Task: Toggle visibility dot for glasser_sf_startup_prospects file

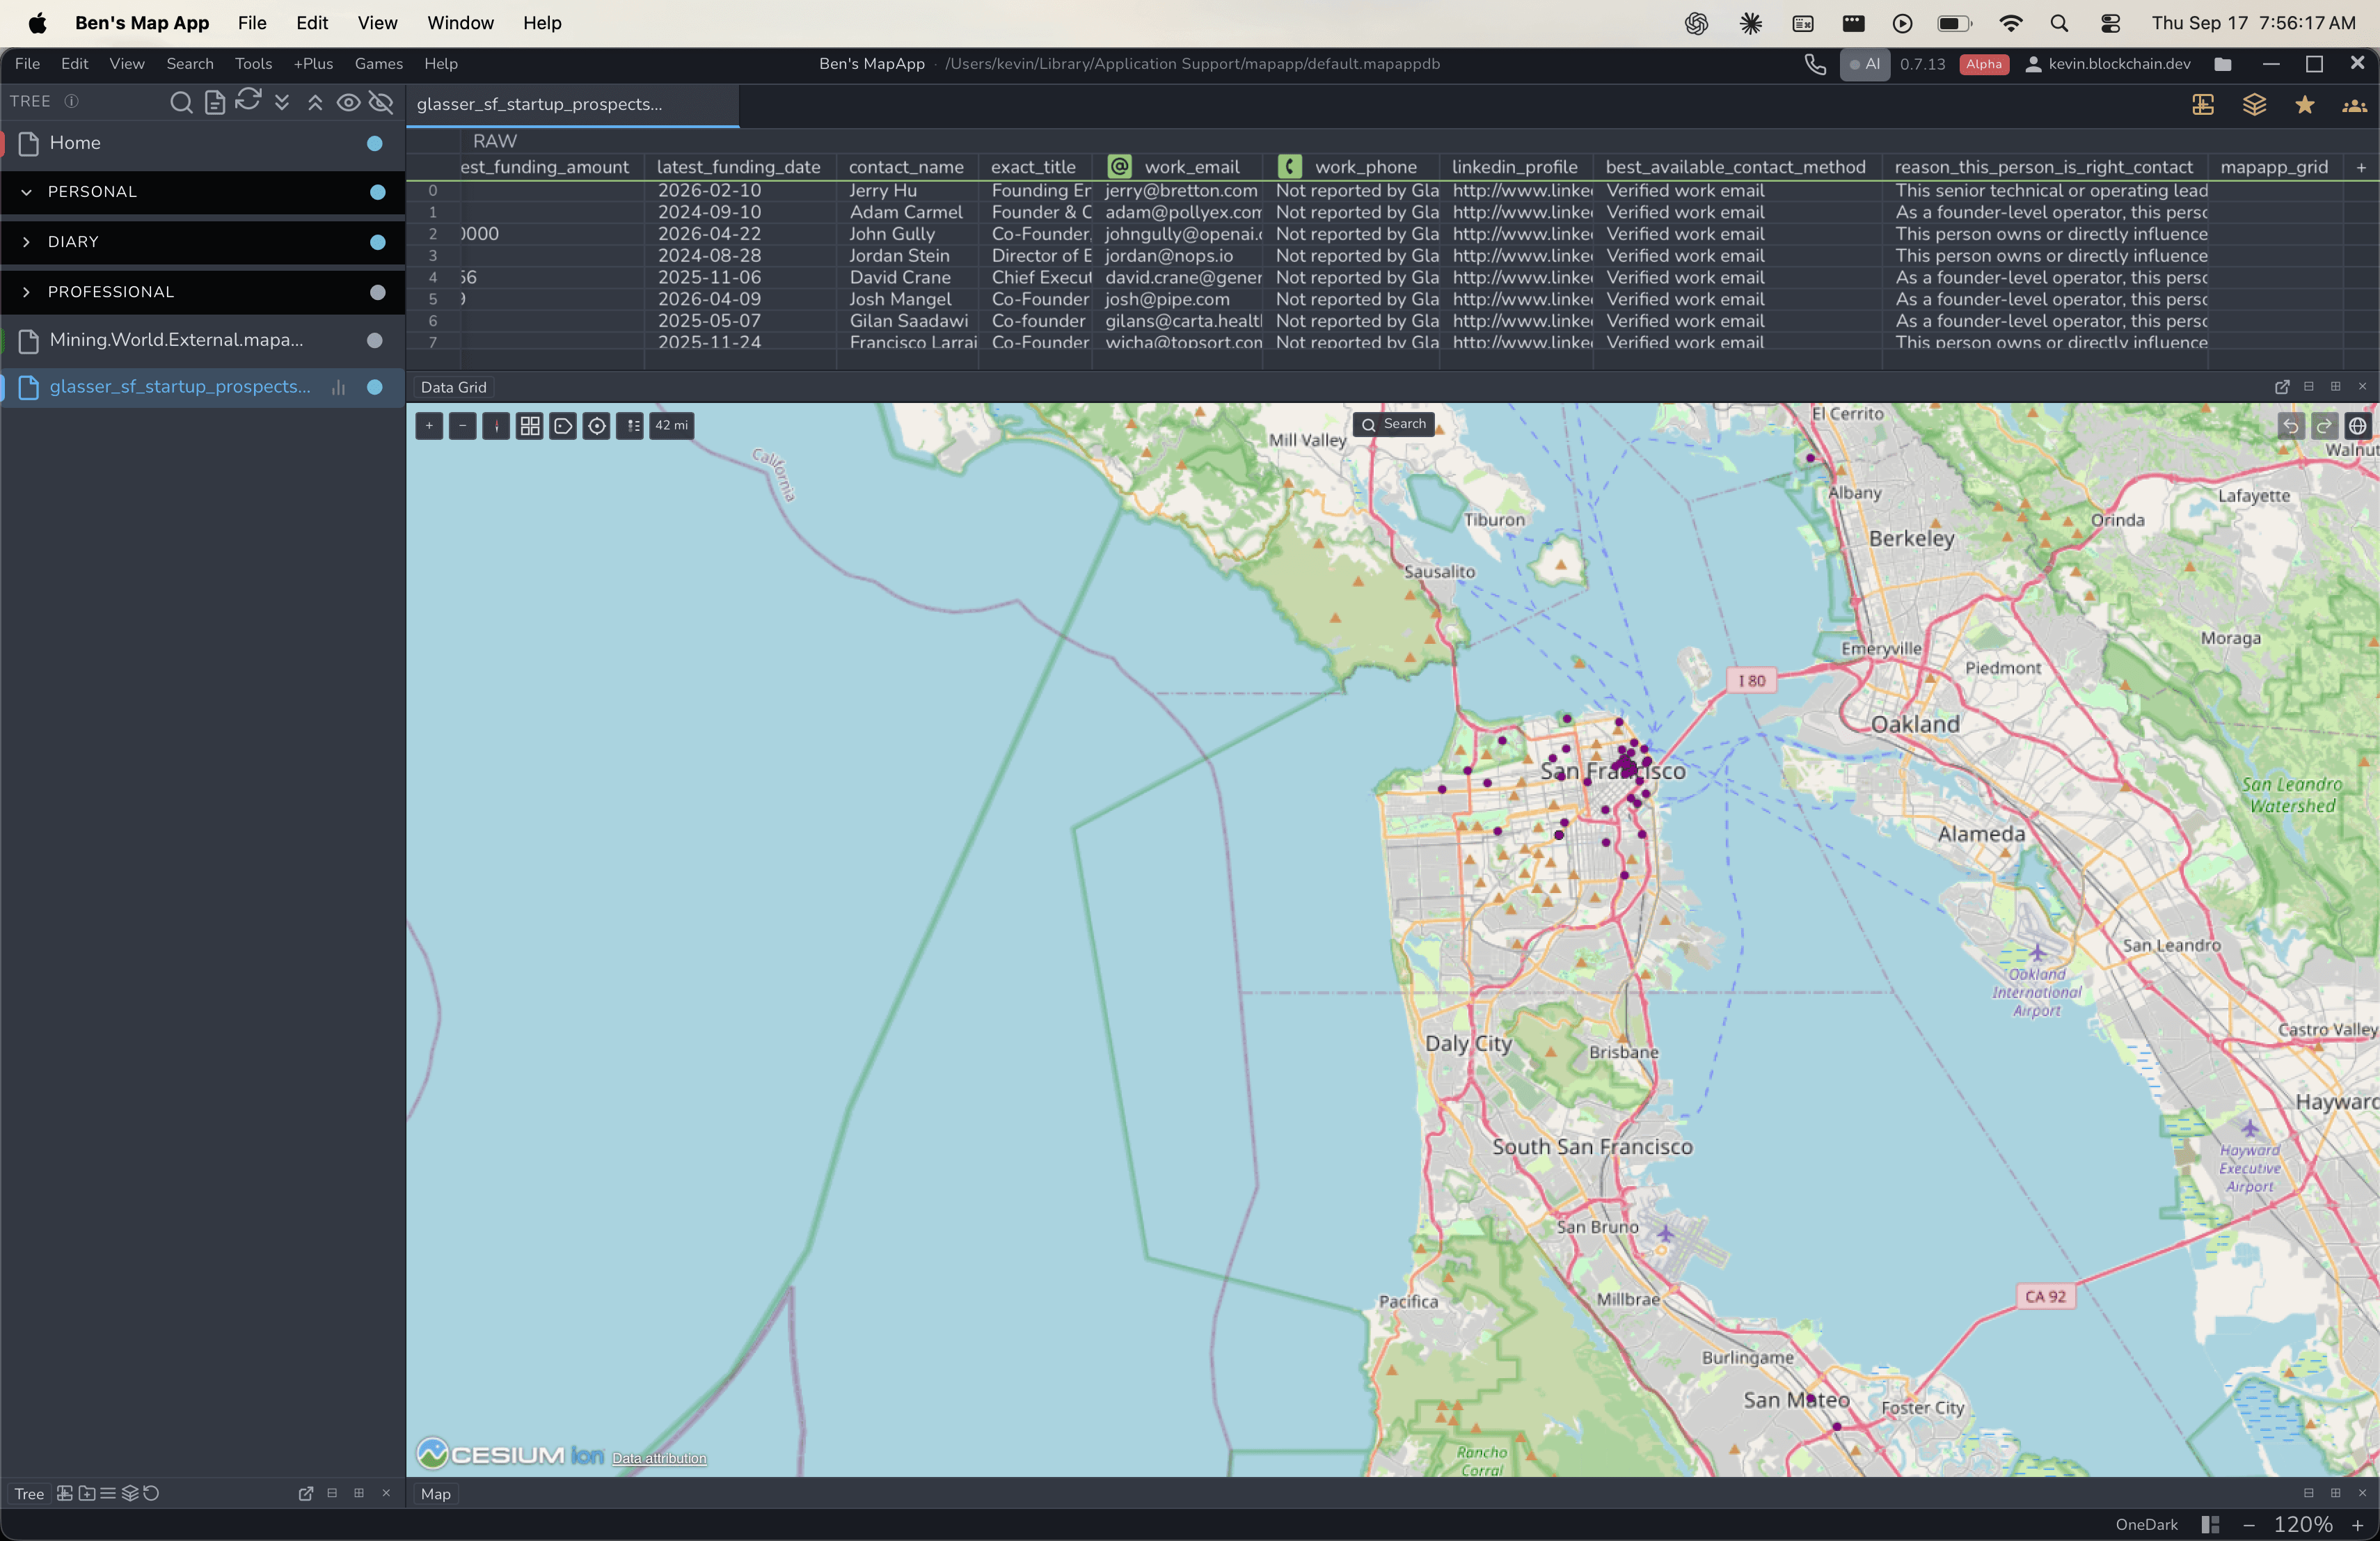Action: (x=375, y=387)
